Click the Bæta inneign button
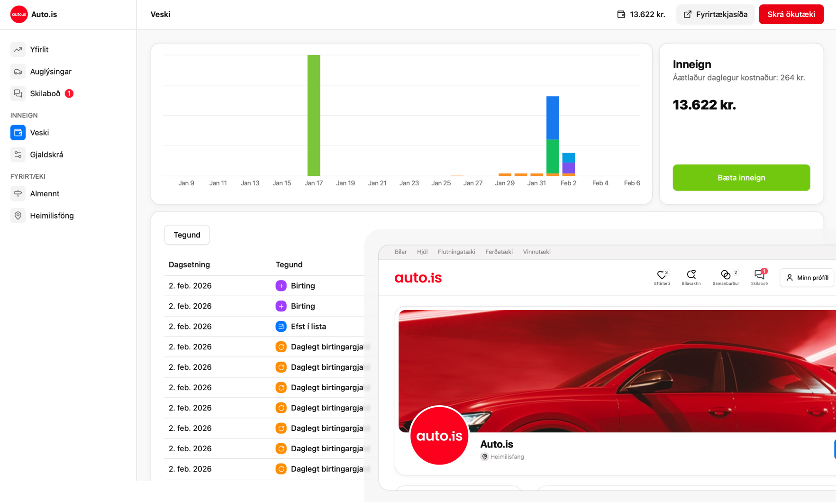836x502 pixels. coord(741,178)
